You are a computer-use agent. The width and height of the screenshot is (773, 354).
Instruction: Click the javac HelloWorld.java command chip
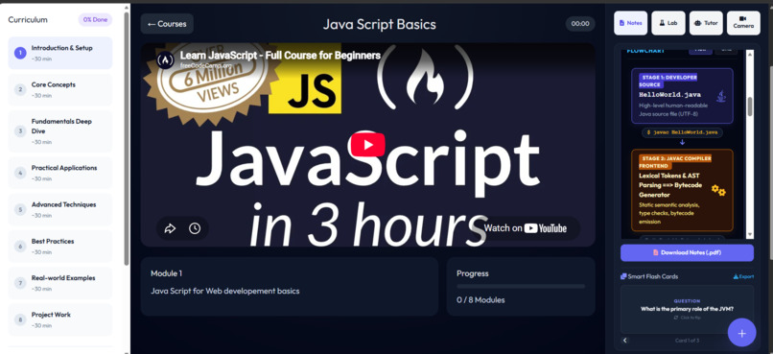coord(682,132)
